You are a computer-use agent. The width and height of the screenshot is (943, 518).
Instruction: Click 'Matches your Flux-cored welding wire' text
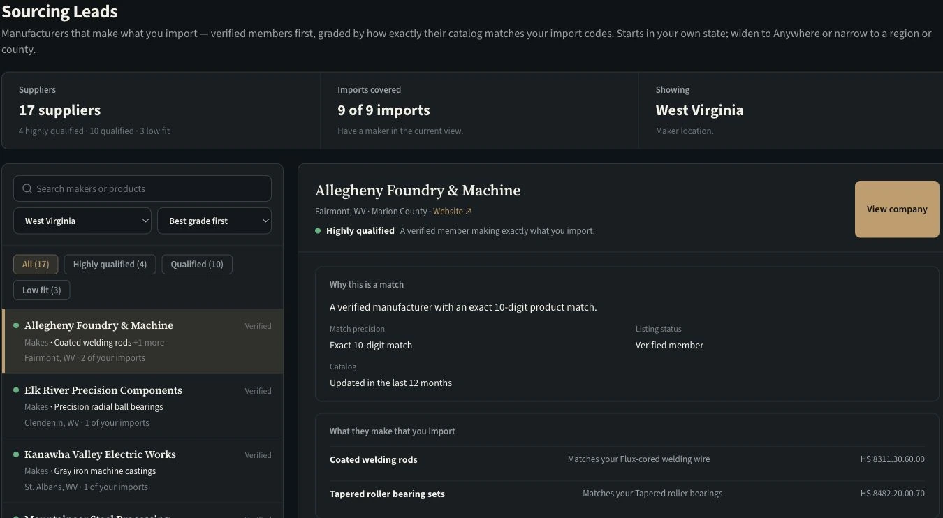(x=638, y=459)
